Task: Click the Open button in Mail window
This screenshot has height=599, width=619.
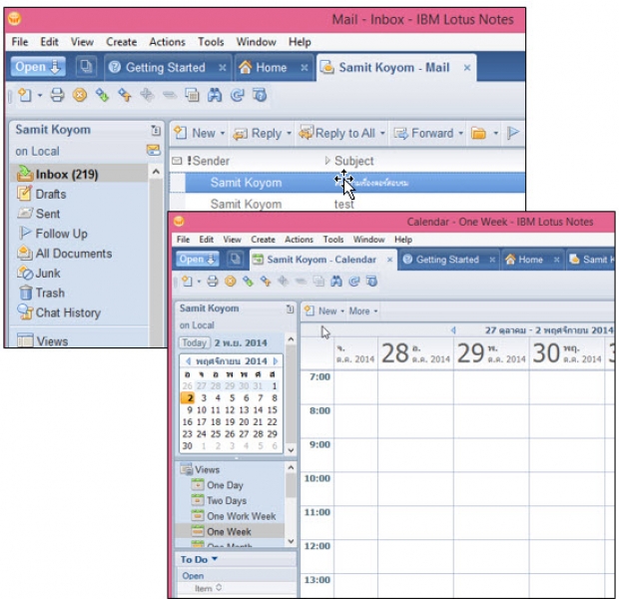Action: (x=38, y=67)
